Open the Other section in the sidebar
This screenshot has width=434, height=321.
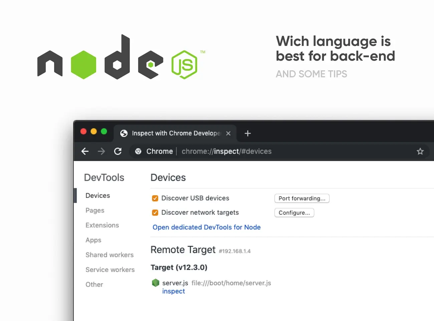click(94, 284)
